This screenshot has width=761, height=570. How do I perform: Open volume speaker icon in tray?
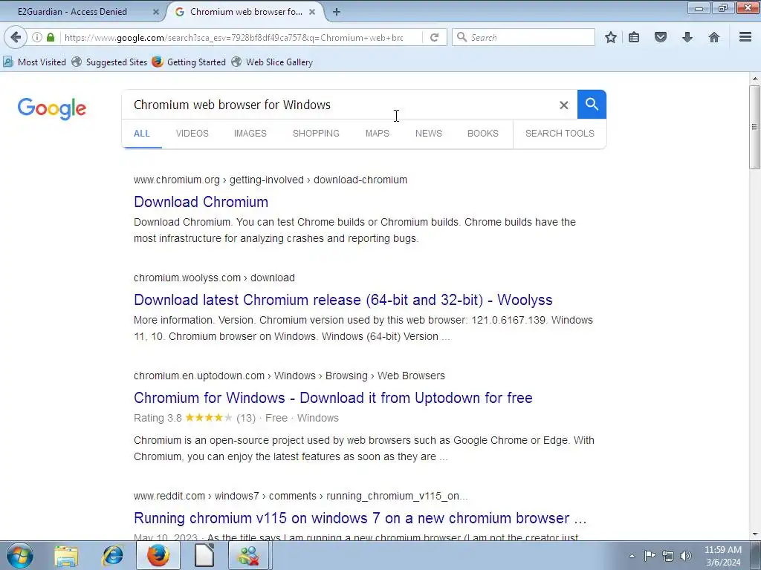pyautogui.click(x=685, y=556)
